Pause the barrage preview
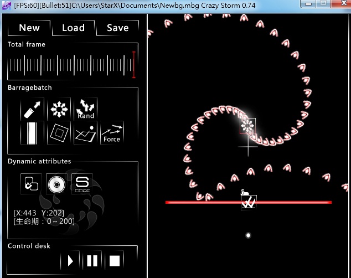This screenshot has width=351, height=278. pyautogui.click(x=92, y=260)
